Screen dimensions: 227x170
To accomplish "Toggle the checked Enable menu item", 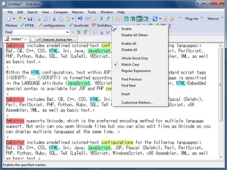I will (140, 29).
